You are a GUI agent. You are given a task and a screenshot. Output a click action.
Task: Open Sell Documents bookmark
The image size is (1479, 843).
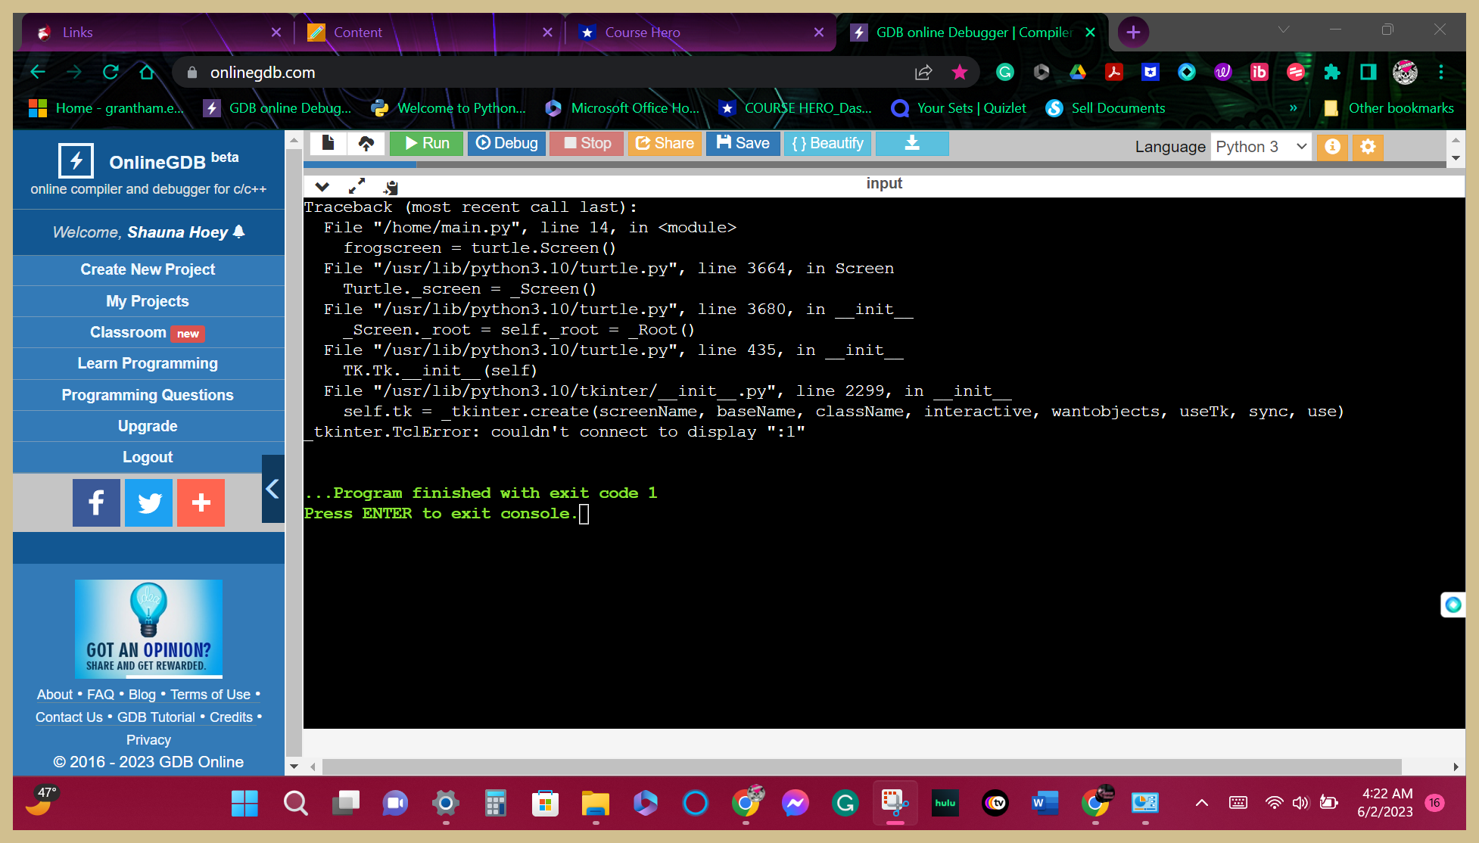[1106, 108]
